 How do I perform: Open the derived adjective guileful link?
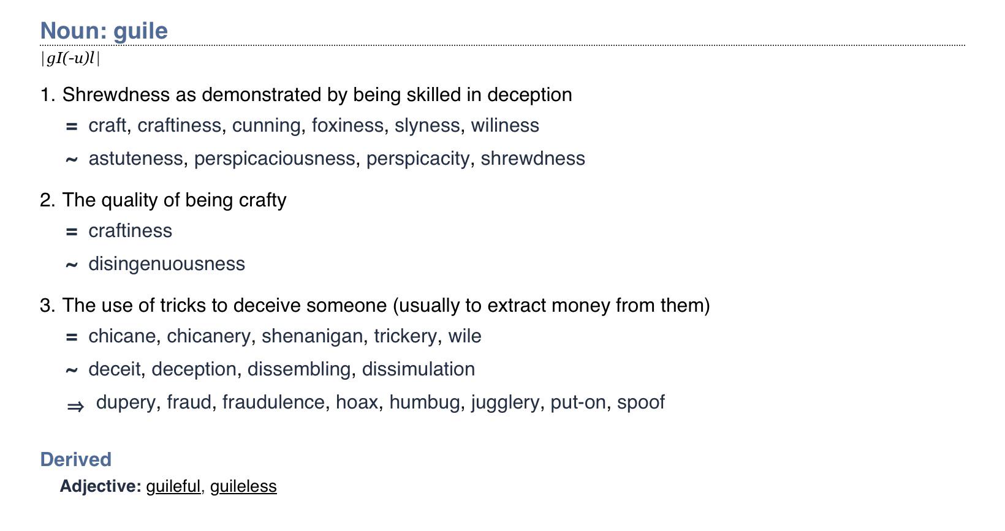173,486
